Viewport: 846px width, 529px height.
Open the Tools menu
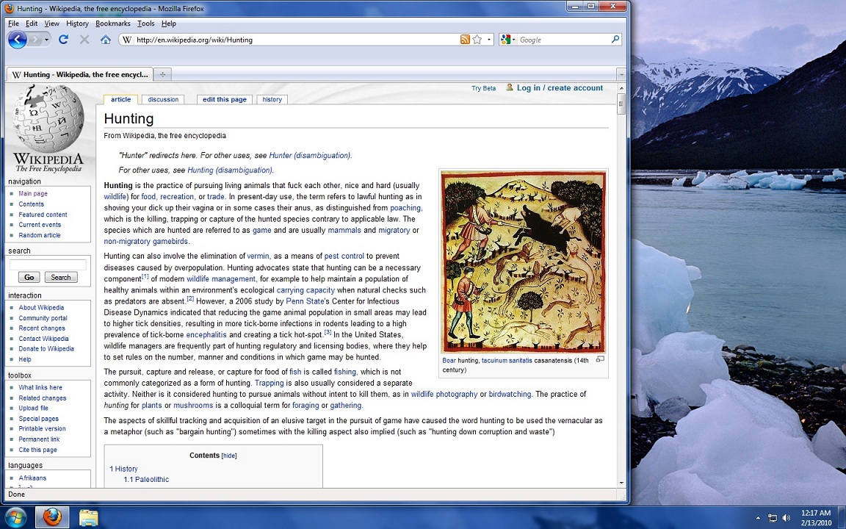tap(145, 24)
